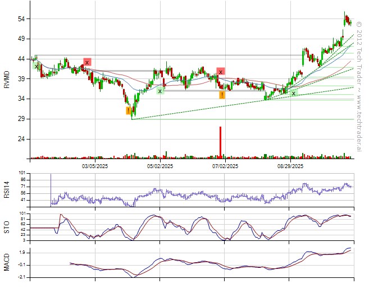Select the green x marker at far left

coord(37,66)
